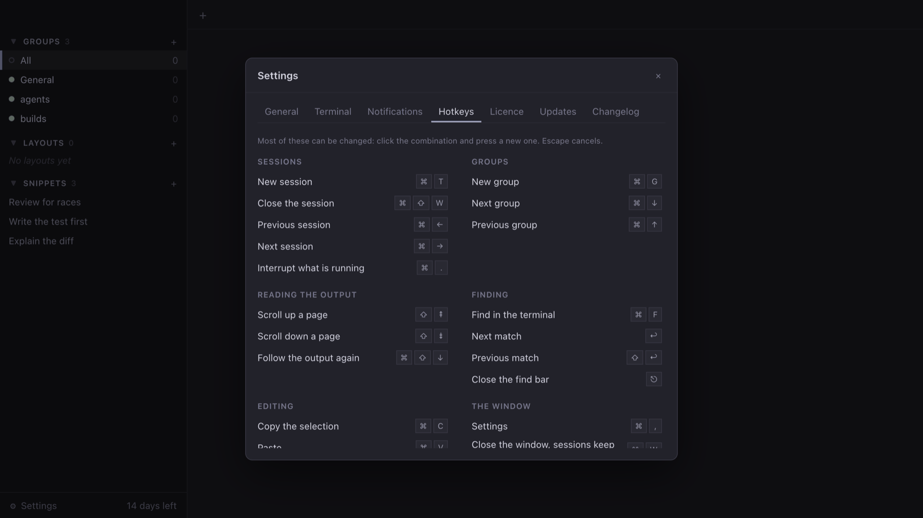The image size is (923, 518).
Task: Edit the Close the find bar hotkey
Action: click(654, 379)
